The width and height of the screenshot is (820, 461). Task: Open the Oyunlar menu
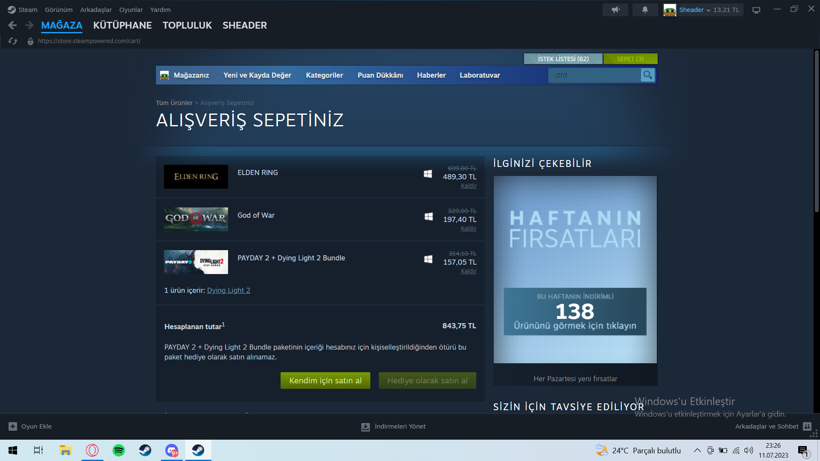(x=131, y=10)
